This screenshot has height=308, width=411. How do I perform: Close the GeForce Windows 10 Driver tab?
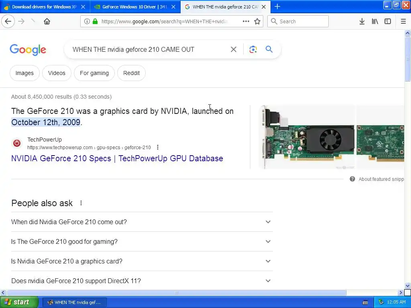173,7
